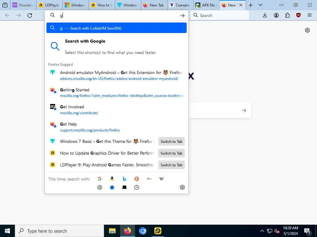Search bookmarks with the star icon

coord(112,187)
